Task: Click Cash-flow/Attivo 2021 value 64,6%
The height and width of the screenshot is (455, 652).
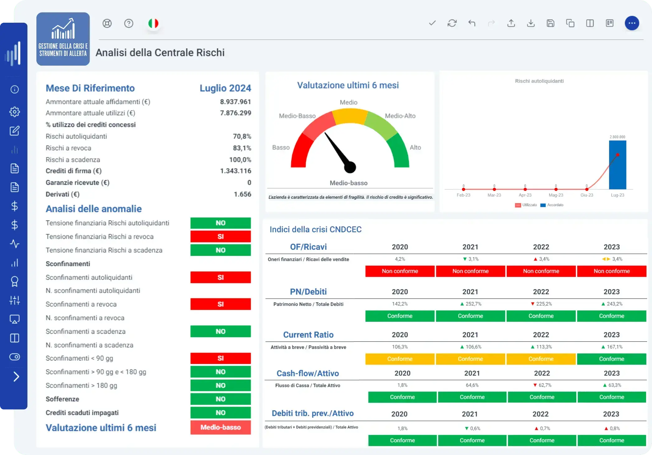Action: pos(472,385)
